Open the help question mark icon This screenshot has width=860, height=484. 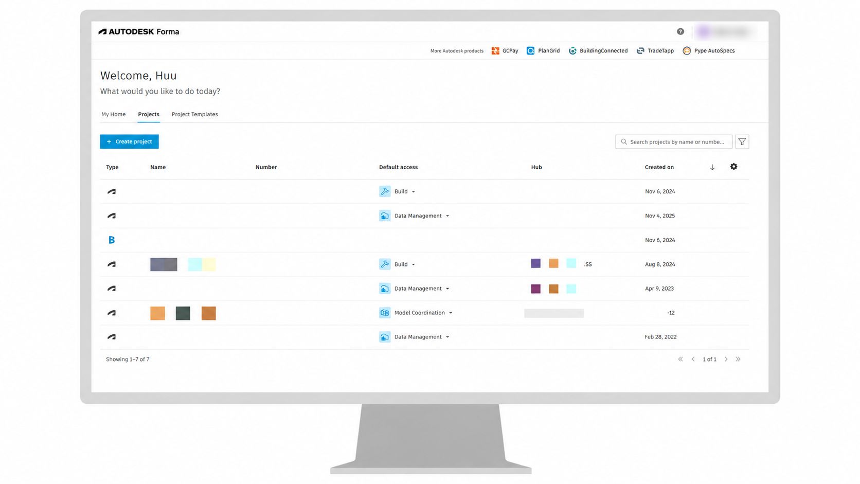[x=680, y=31]
